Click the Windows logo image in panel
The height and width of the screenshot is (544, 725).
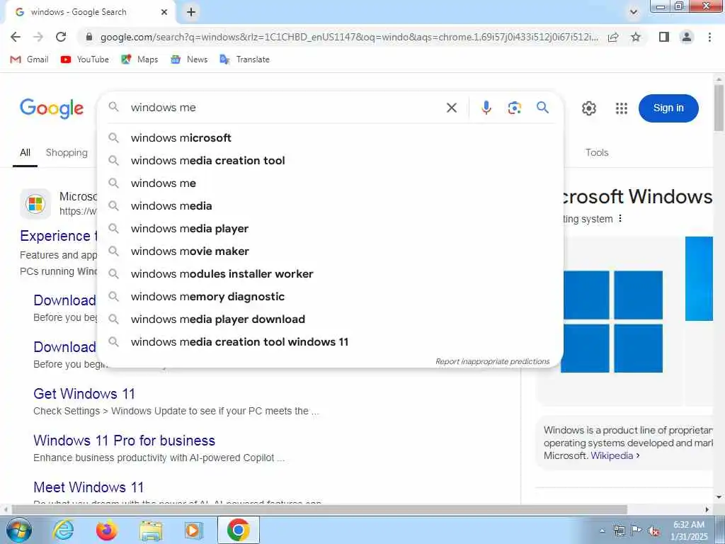[x=612, y=322]
